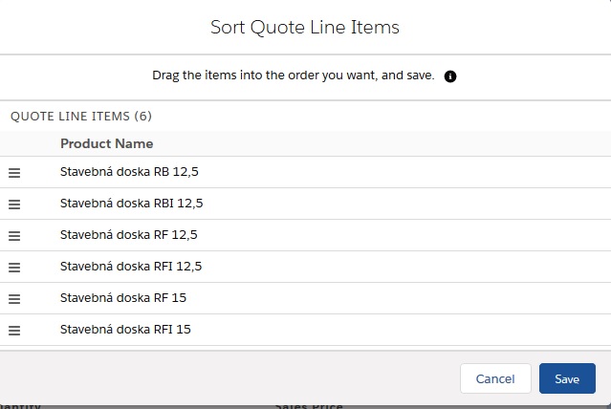Image resolution: width=611 pixels, height=409 pixels.
Task: Click drag handle for Stavebná doska RFI 12,5
Action: point(14,267)
